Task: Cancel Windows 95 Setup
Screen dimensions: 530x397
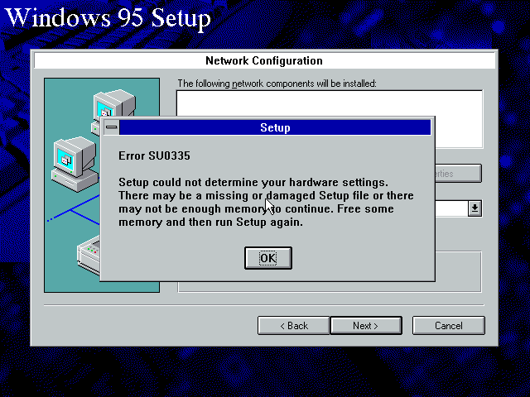Action: (449, 326)
